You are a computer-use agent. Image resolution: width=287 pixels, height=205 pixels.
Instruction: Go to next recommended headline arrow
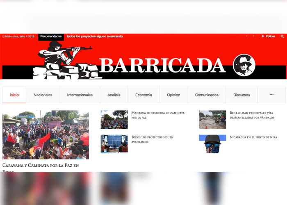(253, 36)
